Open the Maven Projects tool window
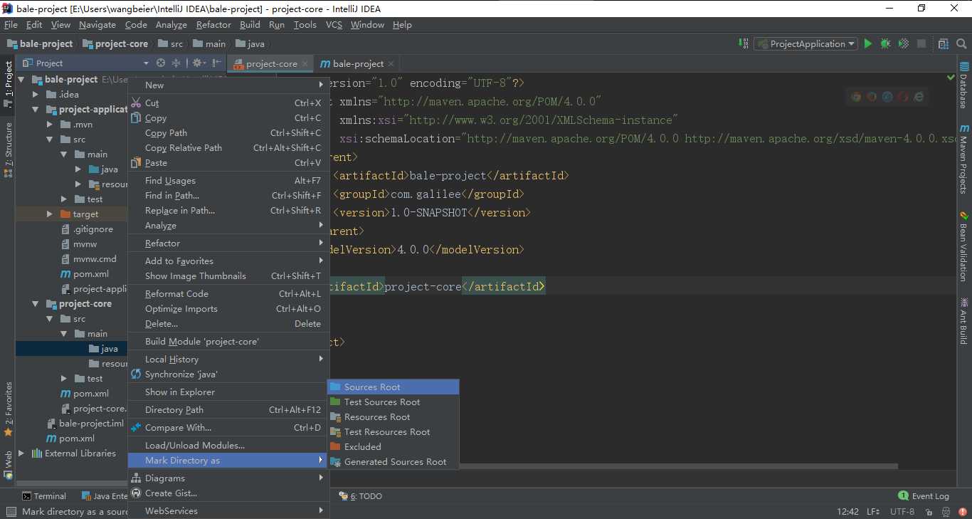Viewport: 972px width, 519px height. coord(964,159)
